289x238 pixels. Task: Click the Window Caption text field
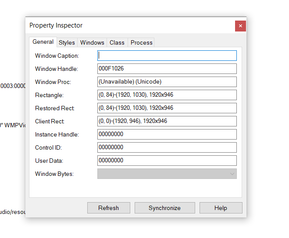pyautogui.click(x=167, y=56)
